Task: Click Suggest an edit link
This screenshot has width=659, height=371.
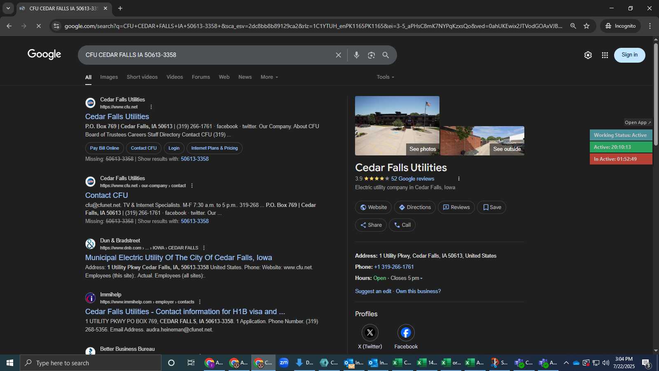Action: (x=373, y=291)
